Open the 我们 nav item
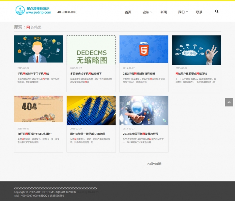235x201 pixels. pos(181,12)
